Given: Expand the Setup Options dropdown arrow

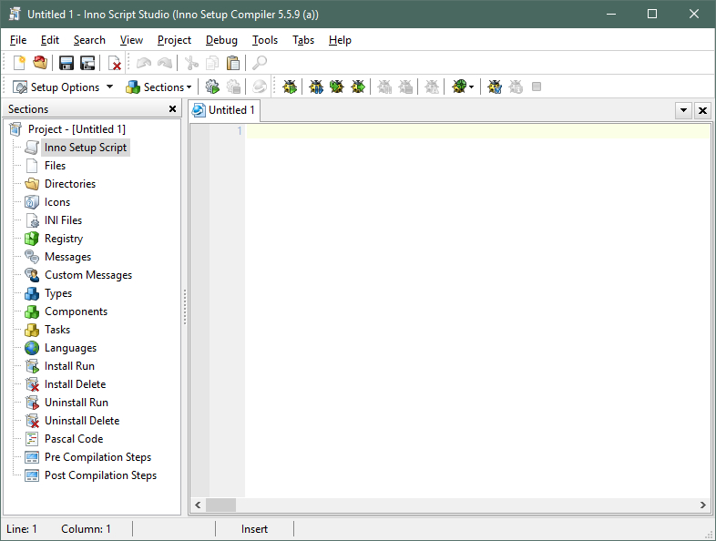Looking at the screenshot, I should (x=109, y=87).
